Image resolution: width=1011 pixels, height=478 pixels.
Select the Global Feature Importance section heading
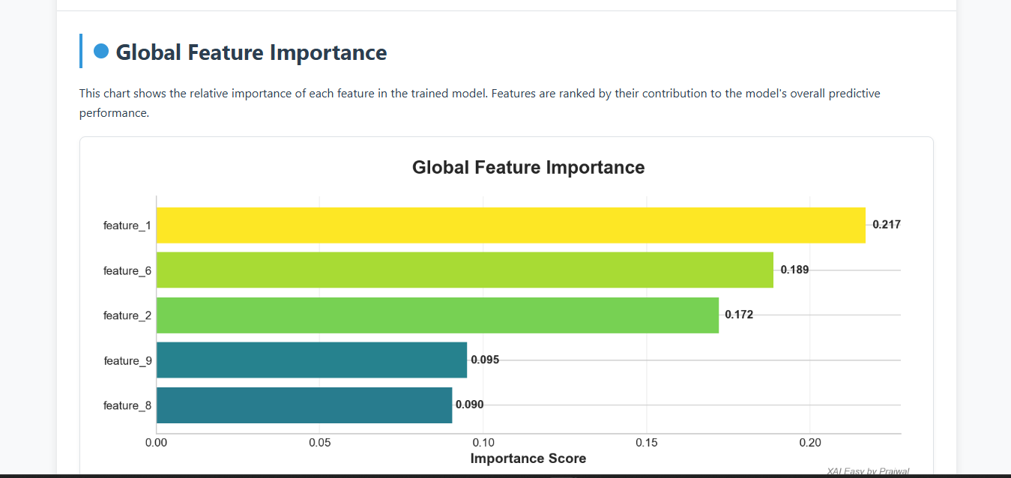[x=251, y=52]
